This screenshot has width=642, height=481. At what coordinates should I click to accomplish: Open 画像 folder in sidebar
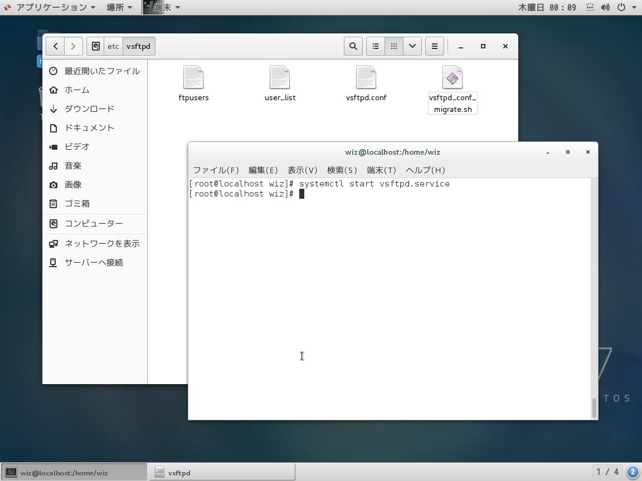click(x=95, y=184)
